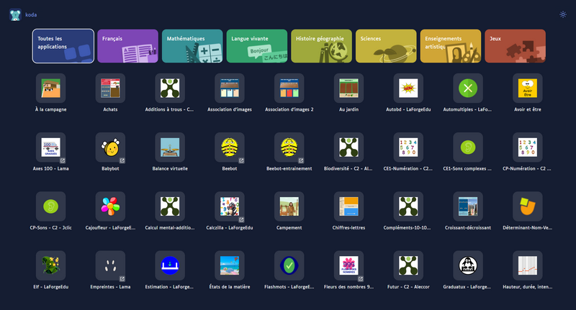This screenshot has width=576, height=310.
Task: Launch the Estimation app
Action: coord(170,265)
